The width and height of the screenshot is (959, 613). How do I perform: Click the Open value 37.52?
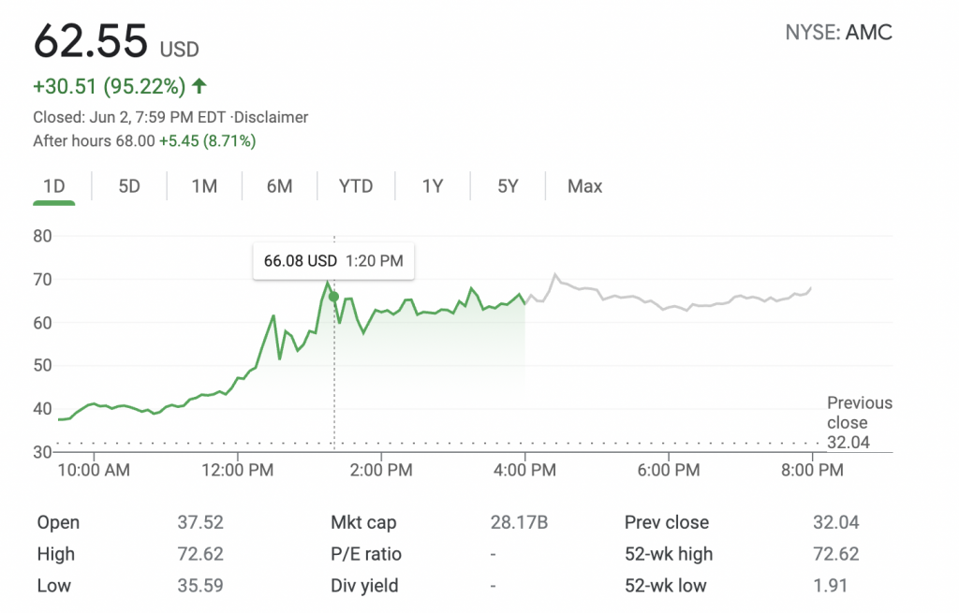pyautogui.click(x=200, y=522)
